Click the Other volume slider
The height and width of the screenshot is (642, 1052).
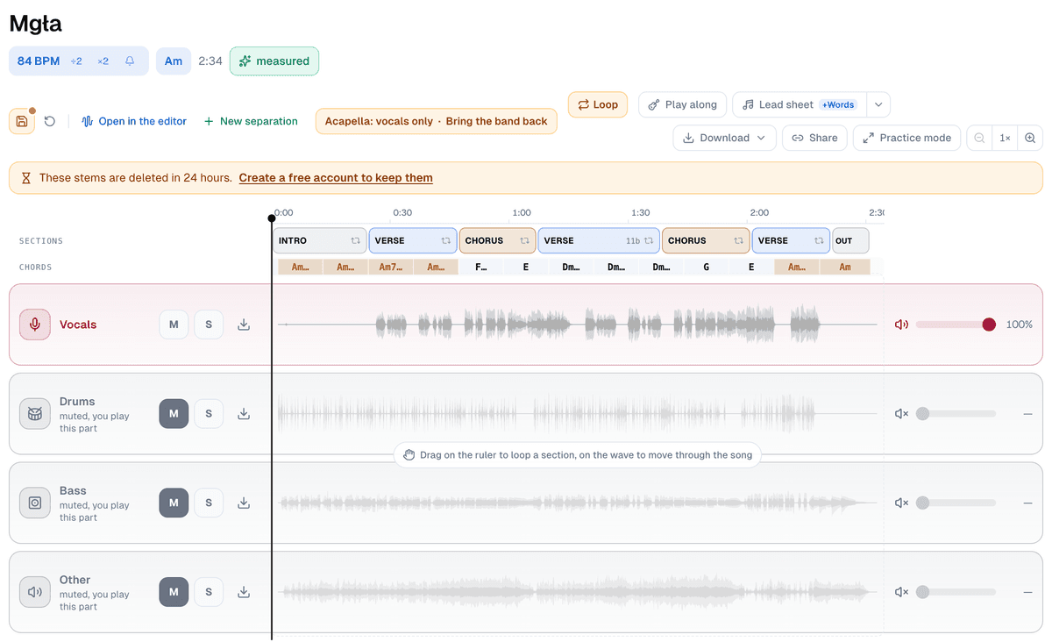[x=956, y=592]
